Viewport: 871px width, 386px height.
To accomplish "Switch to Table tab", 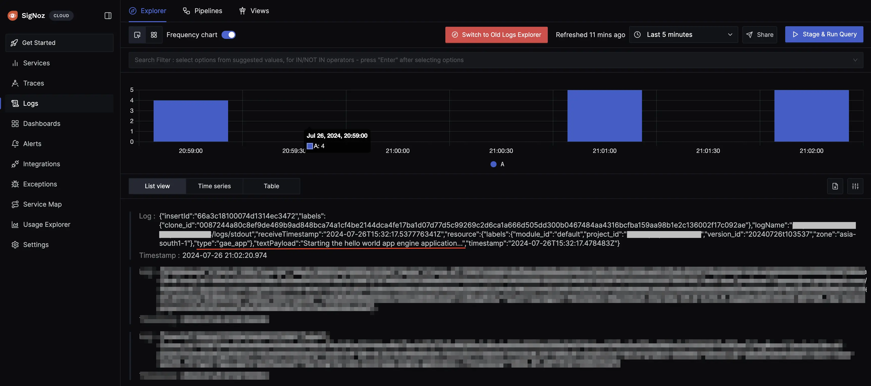I will 271,186.
